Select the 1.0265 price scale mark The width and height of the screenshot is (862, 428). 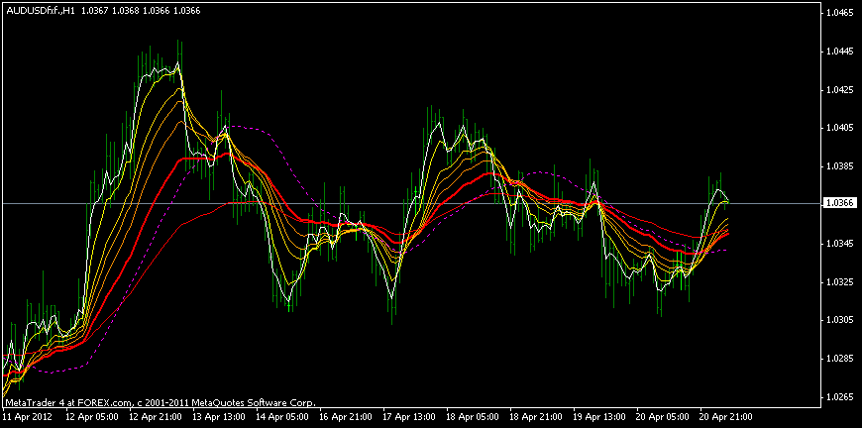click(x=839, y=397)
